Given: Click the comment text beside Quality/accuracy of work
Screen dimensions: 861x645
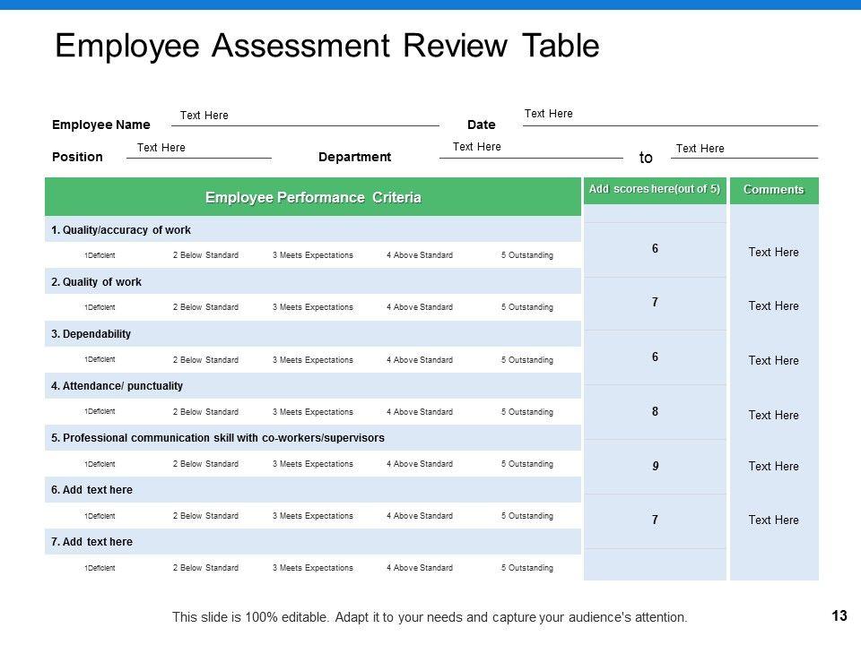Looking at the screenshot, I should click(773, 253).
